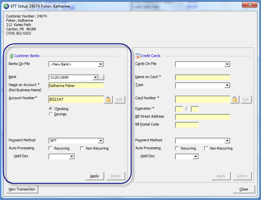
Task: Open the Cards On File dropdown
Action: (203, 64)
